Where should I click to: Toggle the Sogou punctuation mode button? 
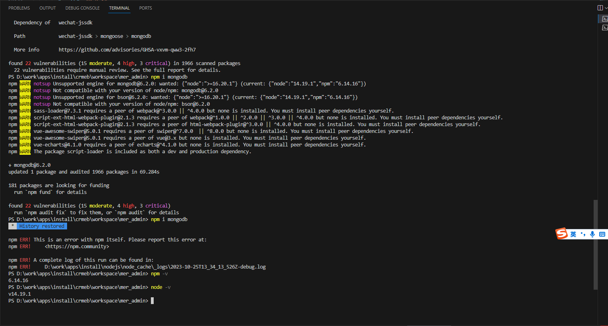[583, 234]
